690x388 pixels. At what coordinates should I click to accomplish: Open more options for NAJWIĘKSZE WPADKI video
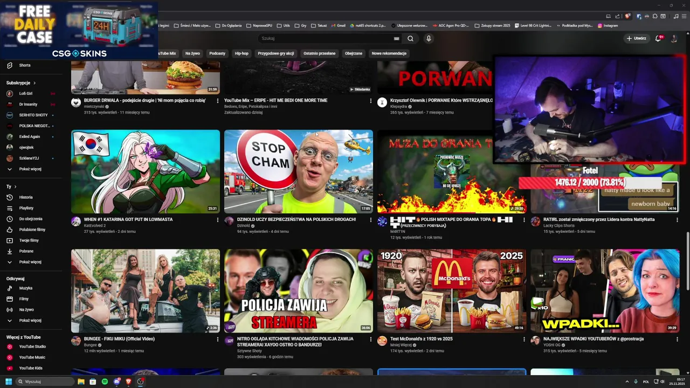pos(677,339)
